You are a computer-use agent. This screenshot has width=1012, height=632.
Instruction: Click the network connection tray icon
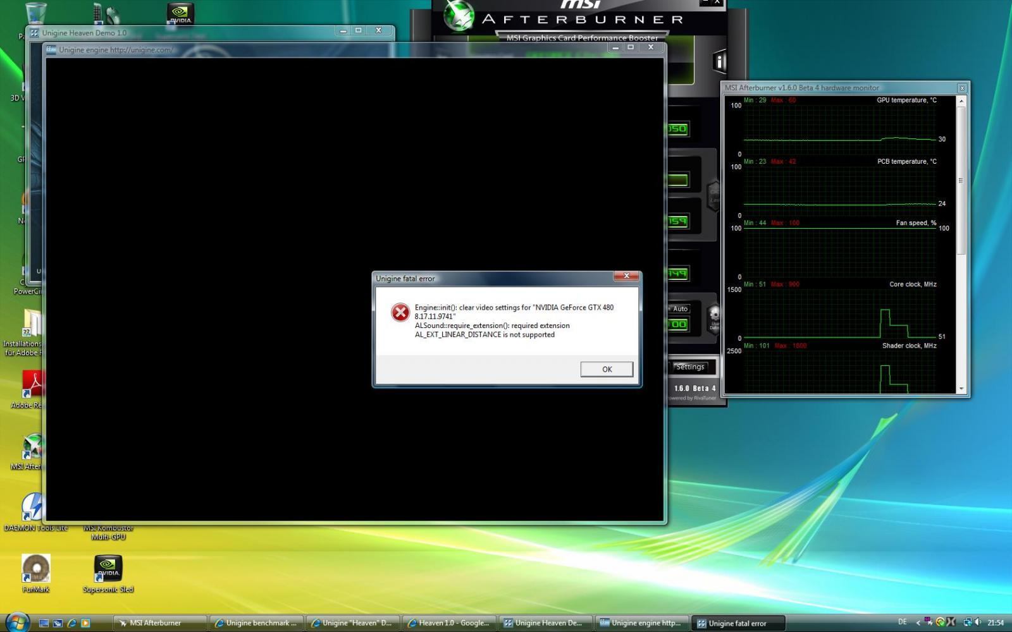967,623
